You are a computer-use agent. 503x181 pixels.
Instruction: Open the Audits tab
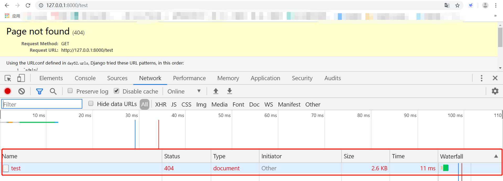[333, 78]
